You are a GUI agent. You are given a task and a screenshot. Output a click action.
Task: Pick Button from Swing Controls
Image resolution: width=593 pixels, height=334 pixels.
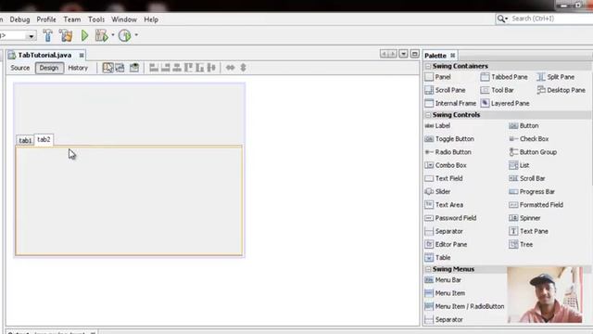coord(524,126)
